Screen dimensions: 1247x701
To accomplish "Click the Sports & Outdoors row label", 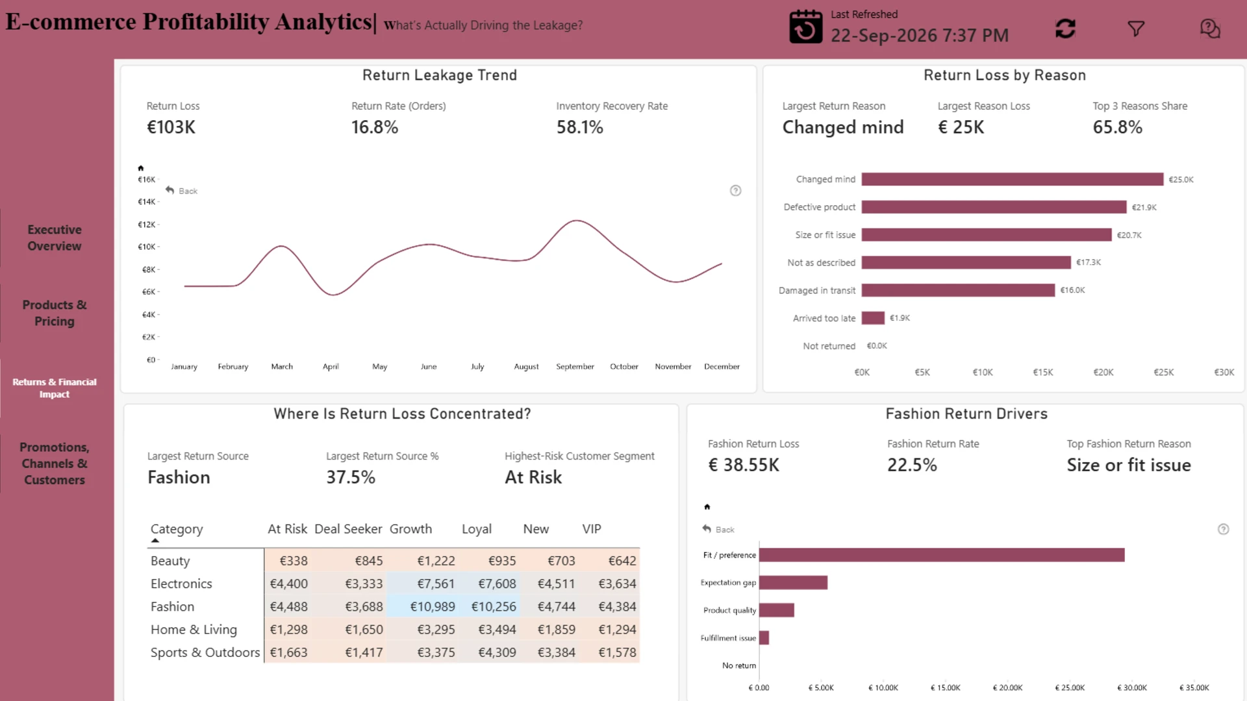I will [205, 652].
